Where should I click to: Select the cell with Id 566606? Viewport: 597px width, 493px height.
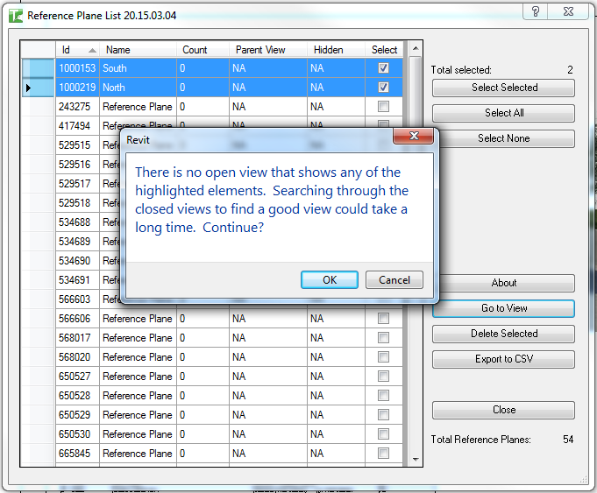coord(78,319)
